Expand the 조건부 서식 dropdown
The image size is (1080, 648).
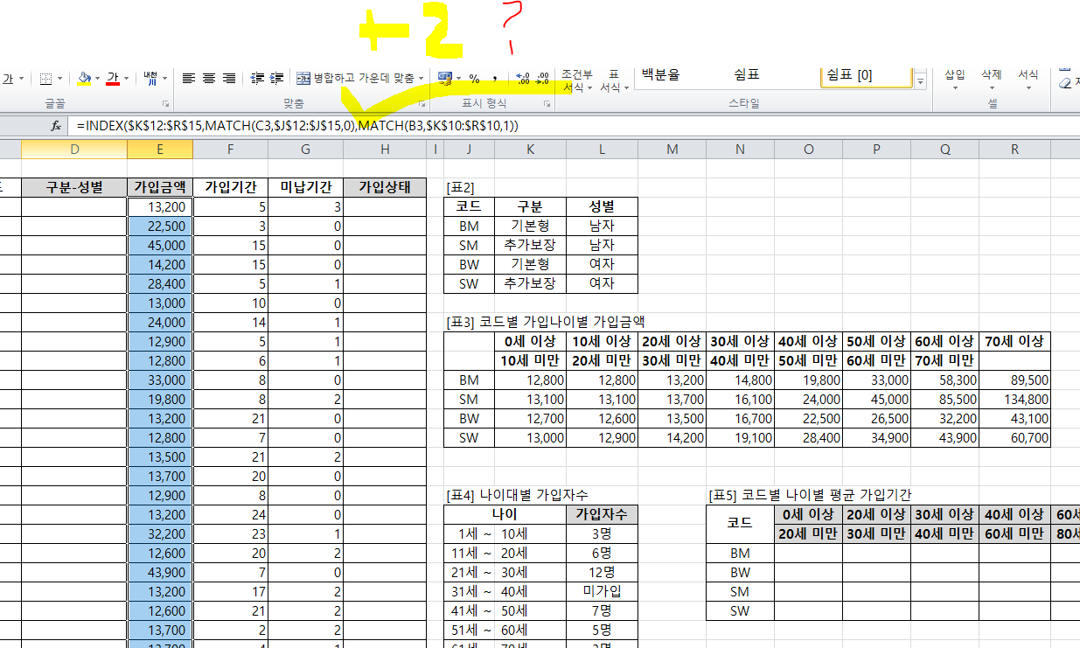[x=577, y=81]
